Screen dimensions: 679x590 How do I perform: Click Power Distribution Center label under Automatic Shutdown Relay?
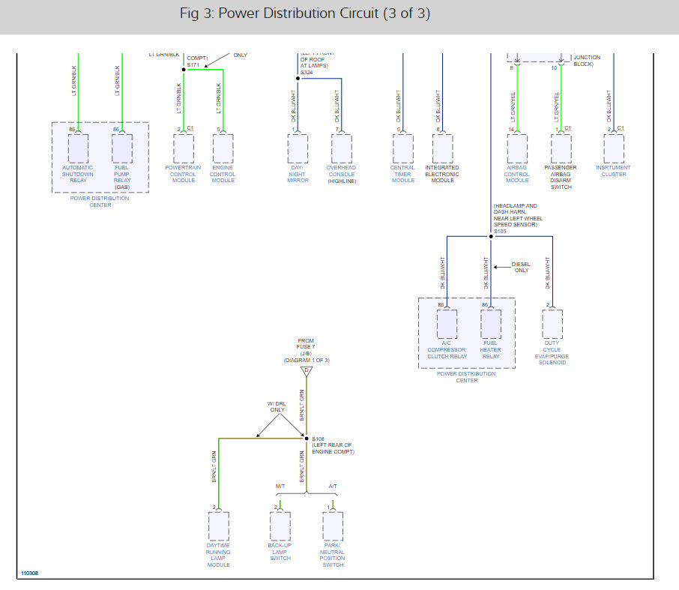click(x=100, y=202)
